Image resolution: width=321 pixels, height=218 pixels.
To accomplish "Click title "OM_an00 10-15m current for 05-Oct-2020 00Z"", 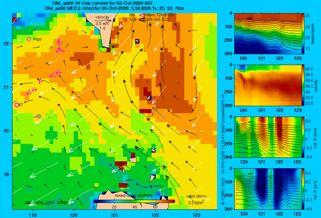I will 102,3.
